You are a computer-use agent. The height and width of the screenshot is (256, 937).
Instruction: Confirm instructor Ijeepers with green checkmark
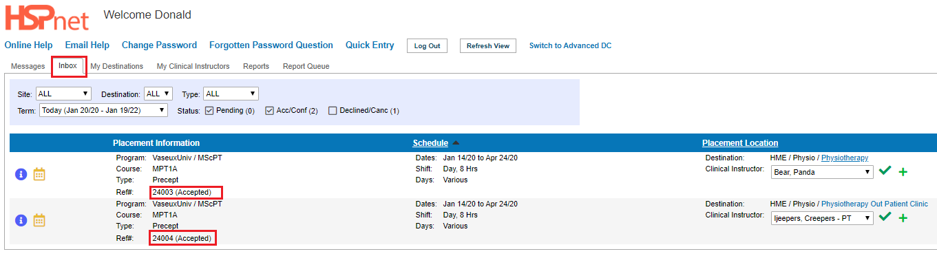click(885, 217)
